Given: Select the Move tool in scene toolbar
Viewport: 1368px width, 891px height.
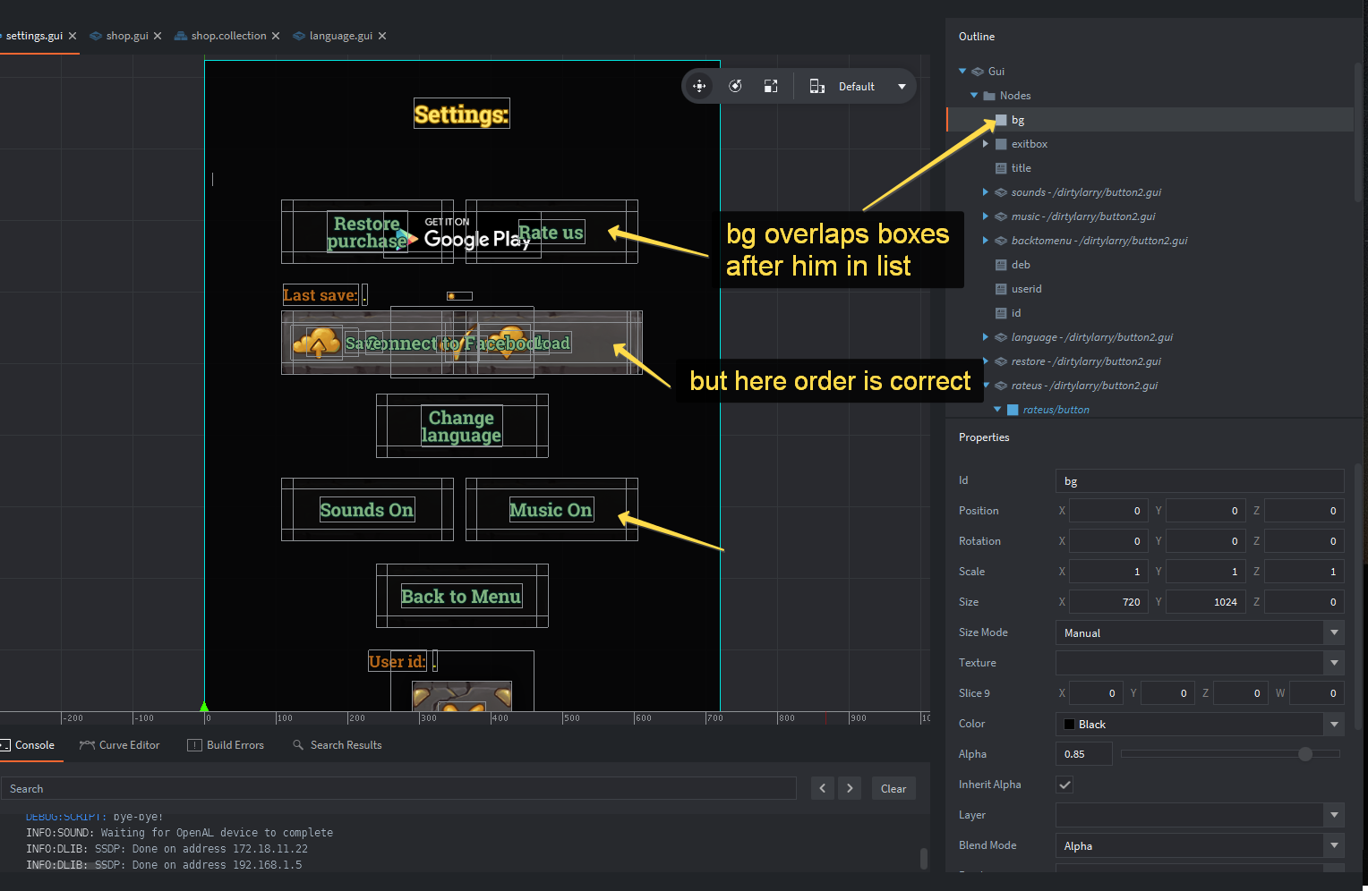Looking at the screenshot, I should click(x=699, y=86).
